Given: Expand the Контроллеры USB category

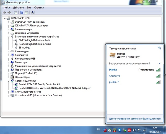Looking at the screenshot, I should click(x=9, y=59).
